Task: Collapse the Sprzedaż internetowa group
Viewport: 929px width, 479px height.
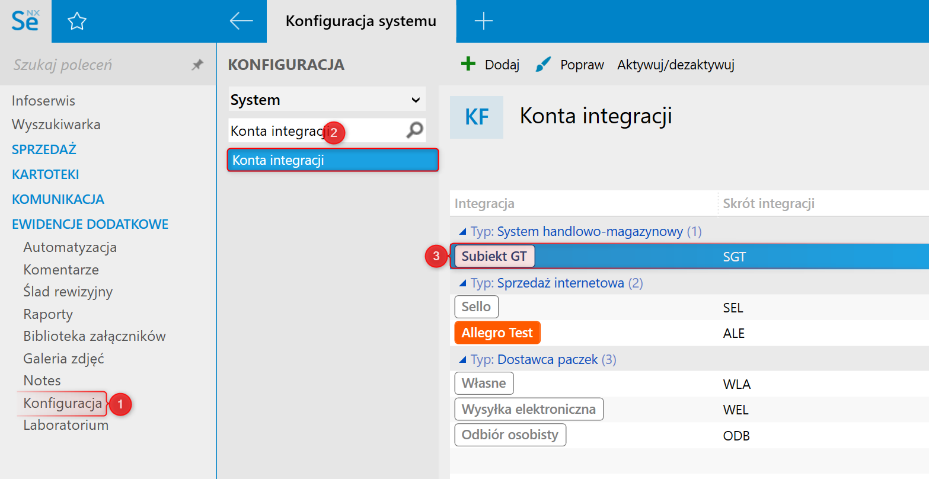Action: [x=463, y=283]
